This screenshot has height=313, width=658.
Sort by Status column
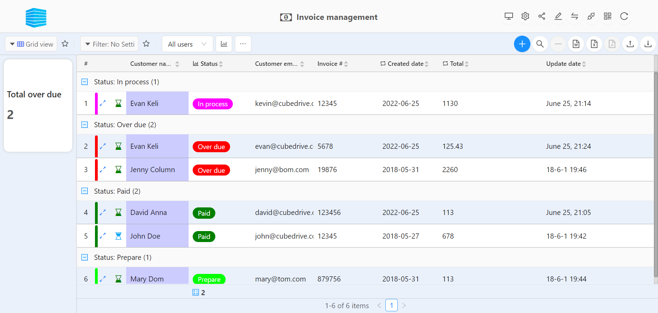pyautogui.click(x=221, y=64)
